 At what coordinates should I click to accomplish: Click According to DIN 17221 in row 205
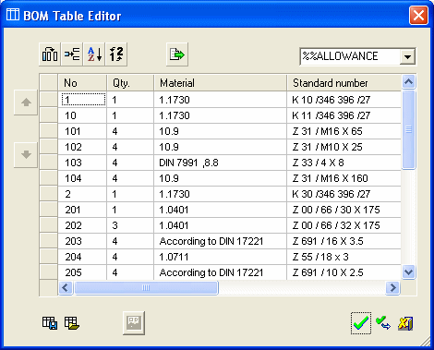pos(220,272)
